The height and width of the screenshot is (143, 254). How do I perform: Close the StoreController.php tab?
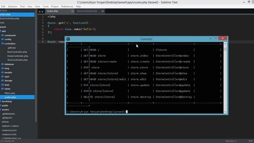pyautogui.click(x=103, y=11)
